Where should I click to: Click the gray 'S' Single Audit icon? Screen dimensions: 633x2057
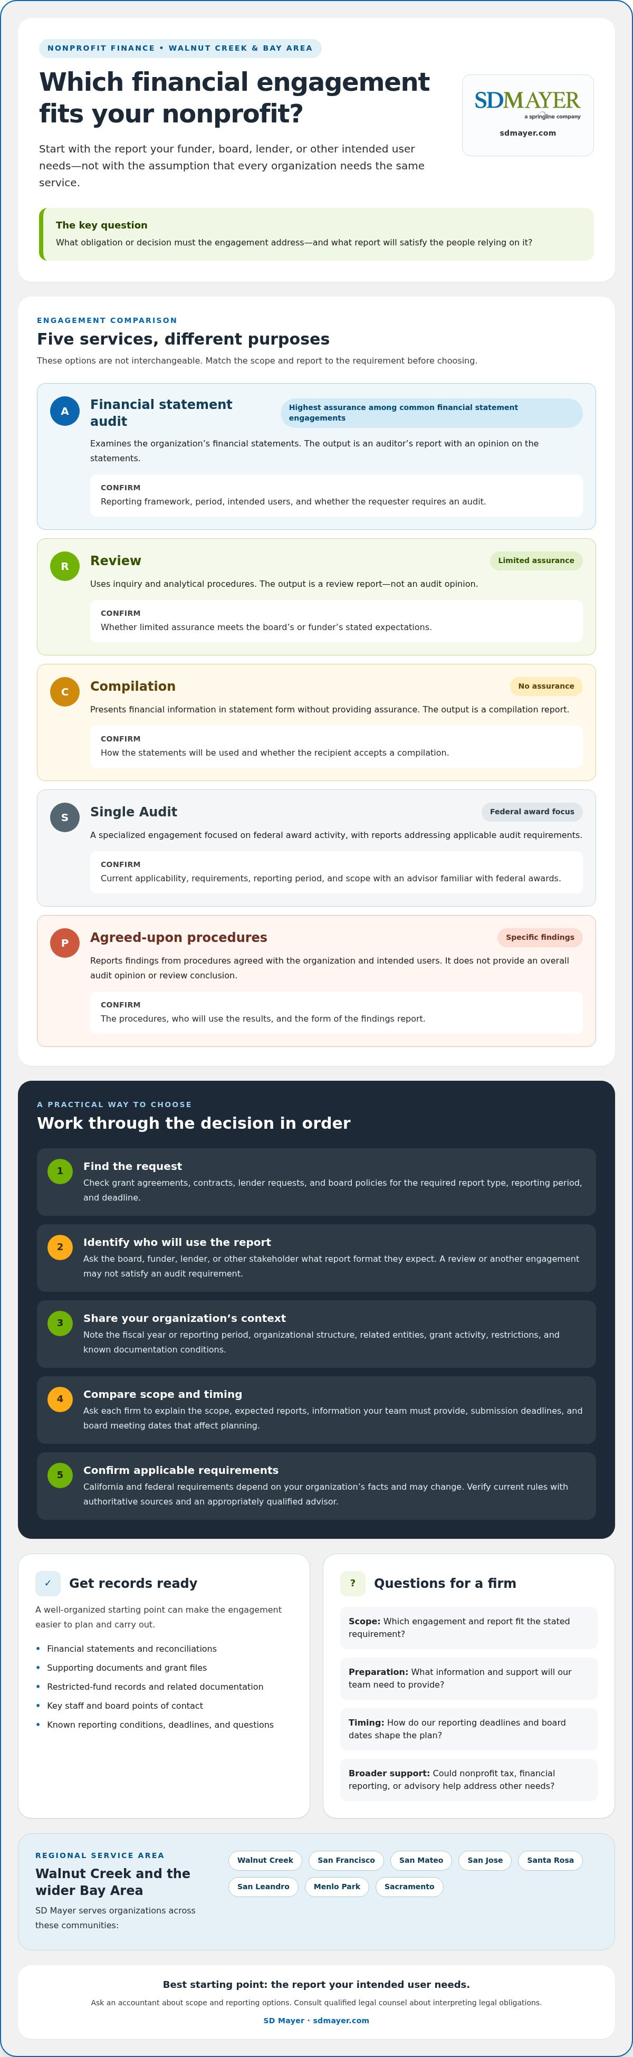coord(65,818)
